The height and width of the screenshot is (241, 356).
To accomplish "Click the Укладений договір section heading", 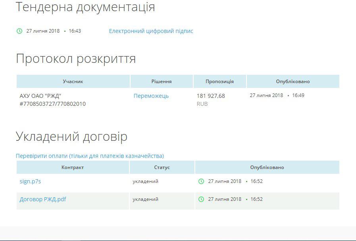I will pos(71,136).
